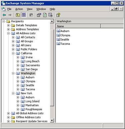The image size is (125, 129).
Task: Collapse the California node
Action: click(13, 53)
